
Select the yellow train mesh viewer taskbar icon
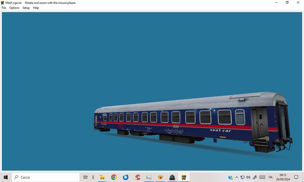tap(184, 177)
